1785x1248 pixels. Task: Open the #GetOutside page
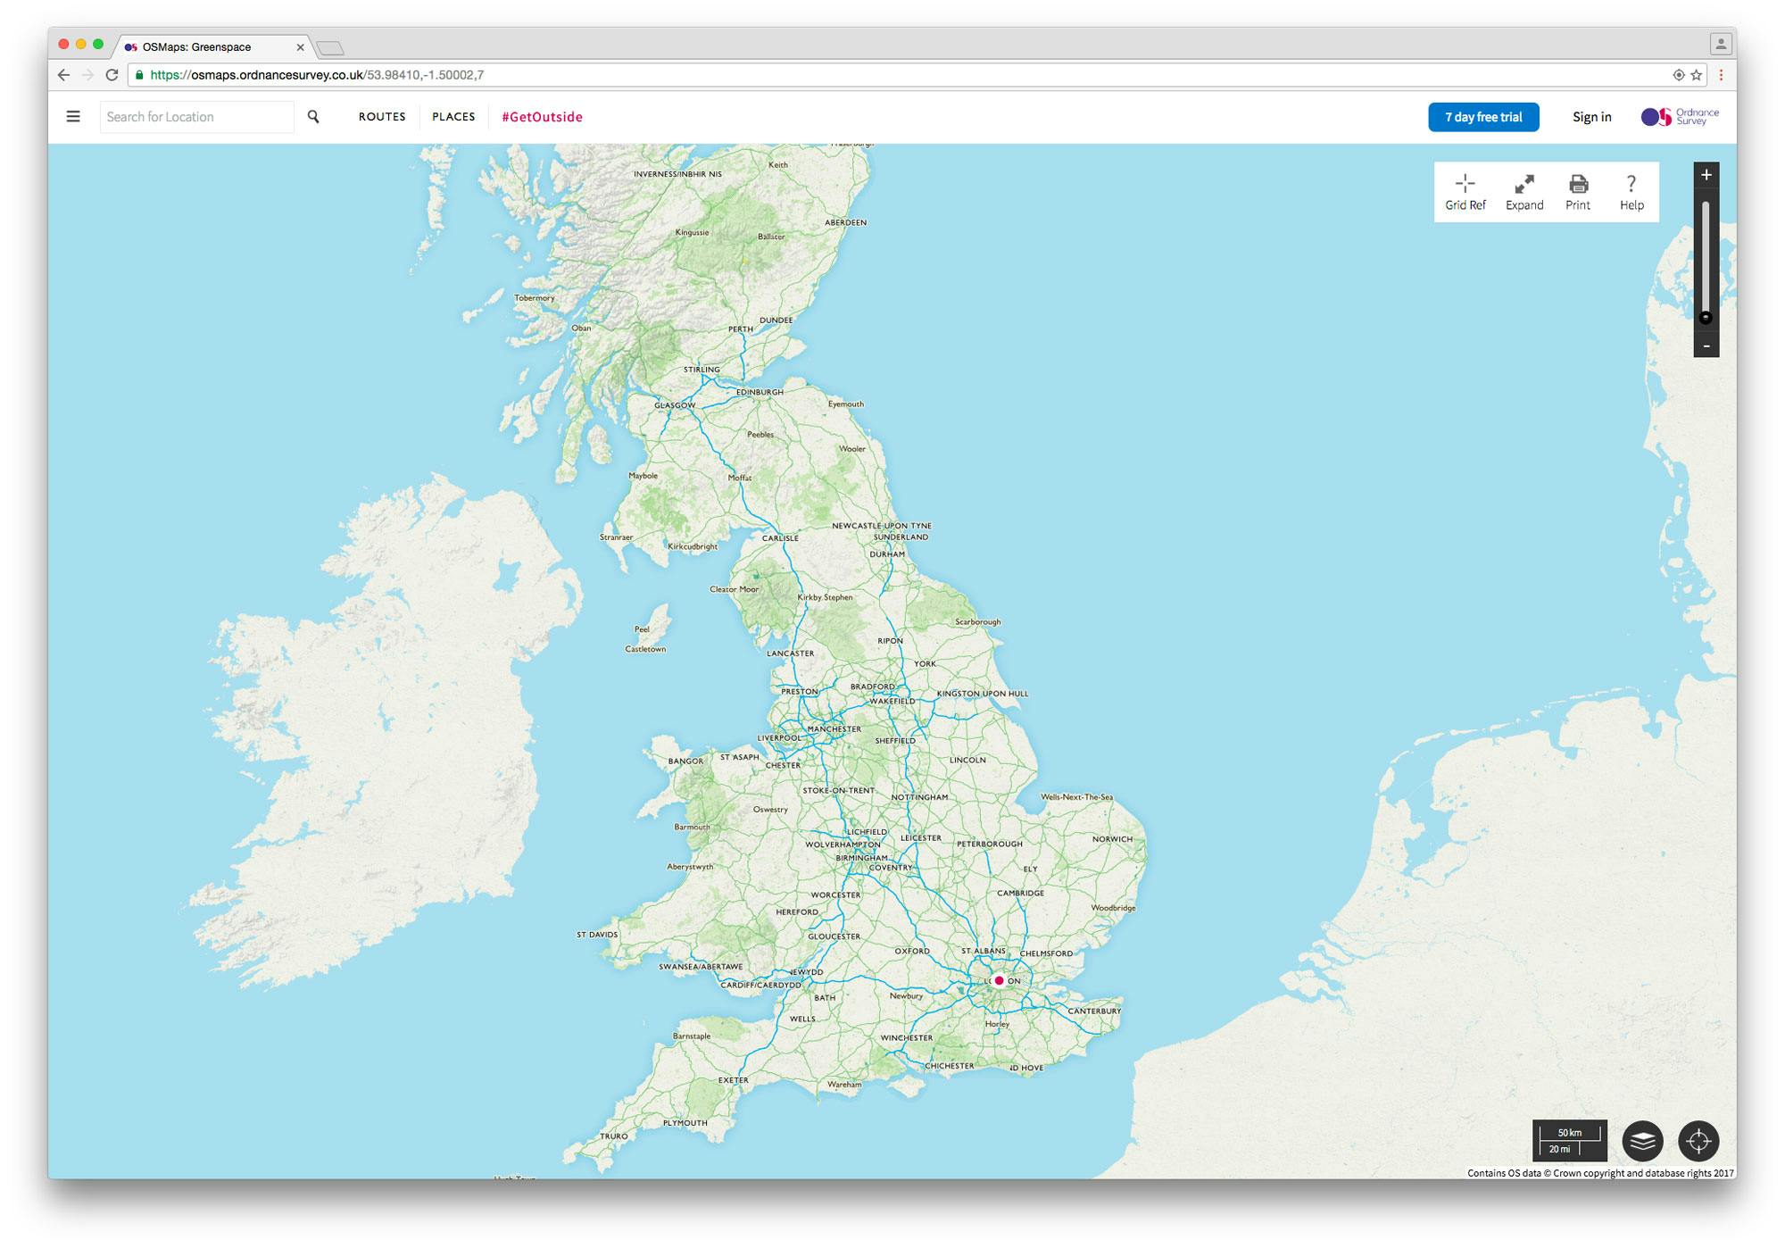[x=543, y=117]
